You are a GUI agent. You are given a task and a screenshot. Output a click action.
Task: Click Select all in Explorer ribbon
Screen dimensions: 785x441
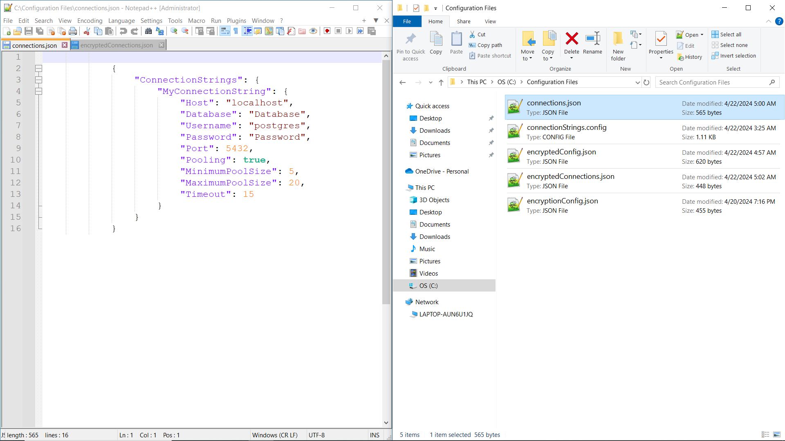point(727,34)
